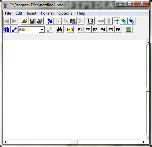
Task: Open the Edit menu
Action: pos(19,13)
